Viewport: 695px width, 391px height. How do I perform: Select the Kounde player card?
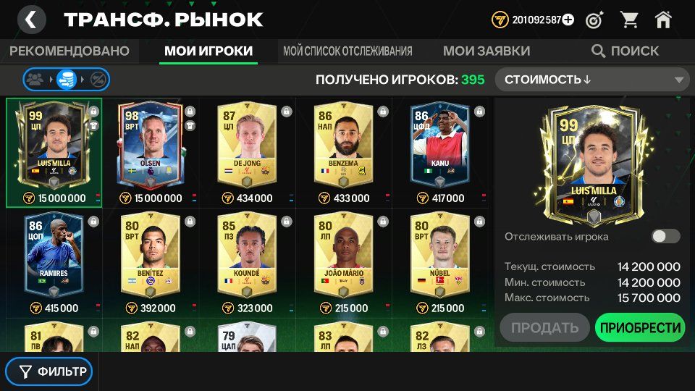point(247,256)
